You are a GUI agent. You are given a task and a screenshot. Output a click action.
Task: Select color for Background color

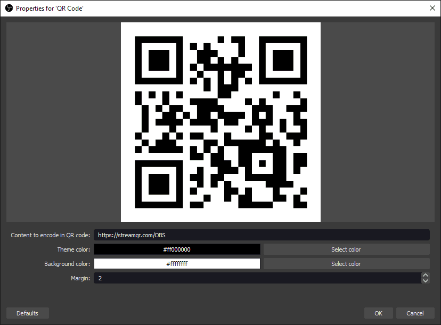point(347,263)
